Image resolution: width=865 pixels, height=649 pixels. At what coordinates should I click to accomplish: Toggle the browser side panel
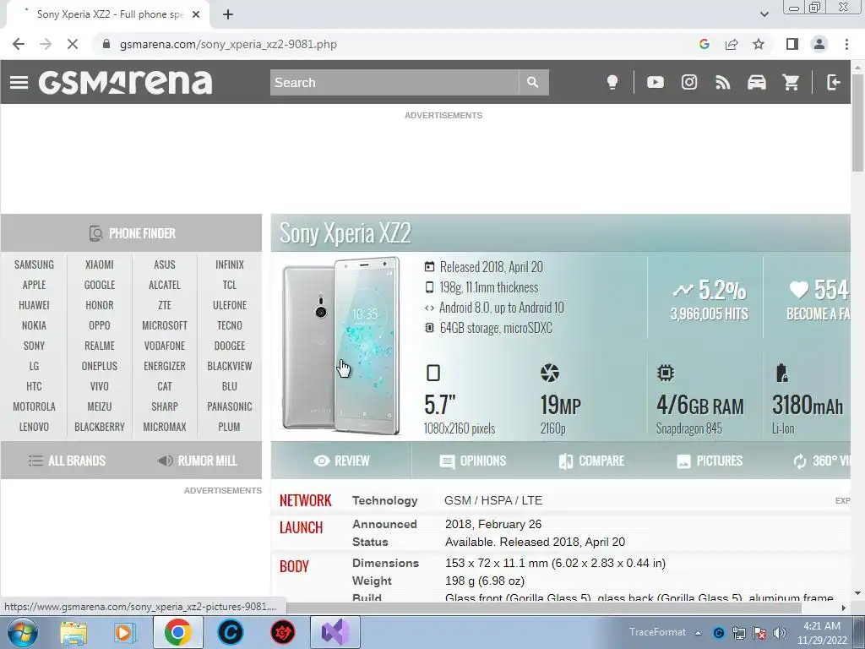point(792,44)
